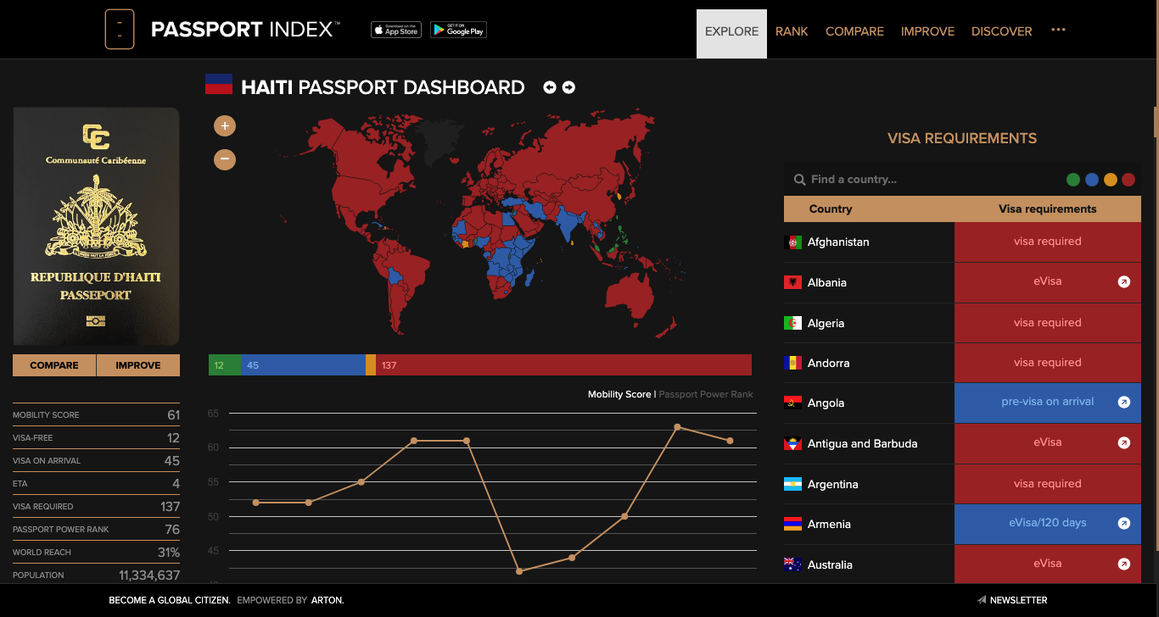Filter by green visa-free dot
The image size is (1159, 617).
coord(1073,180)
